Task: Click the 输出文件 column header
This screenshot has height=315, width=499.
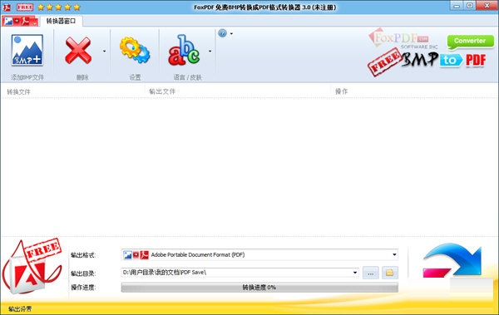Action: [x=162, y=91]
